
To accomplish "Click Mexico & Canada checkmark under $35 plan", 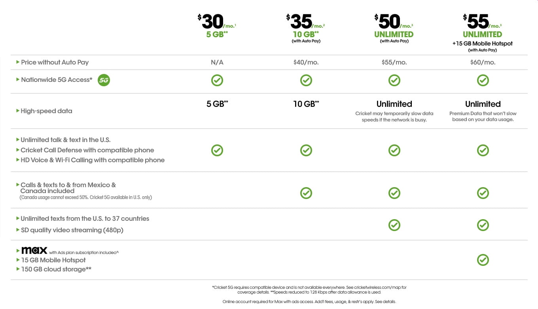I will pyautogui.click(x=306, y=193).
